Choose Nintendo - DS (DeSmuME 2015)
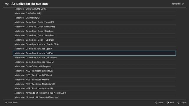 [x=94, y=9]
